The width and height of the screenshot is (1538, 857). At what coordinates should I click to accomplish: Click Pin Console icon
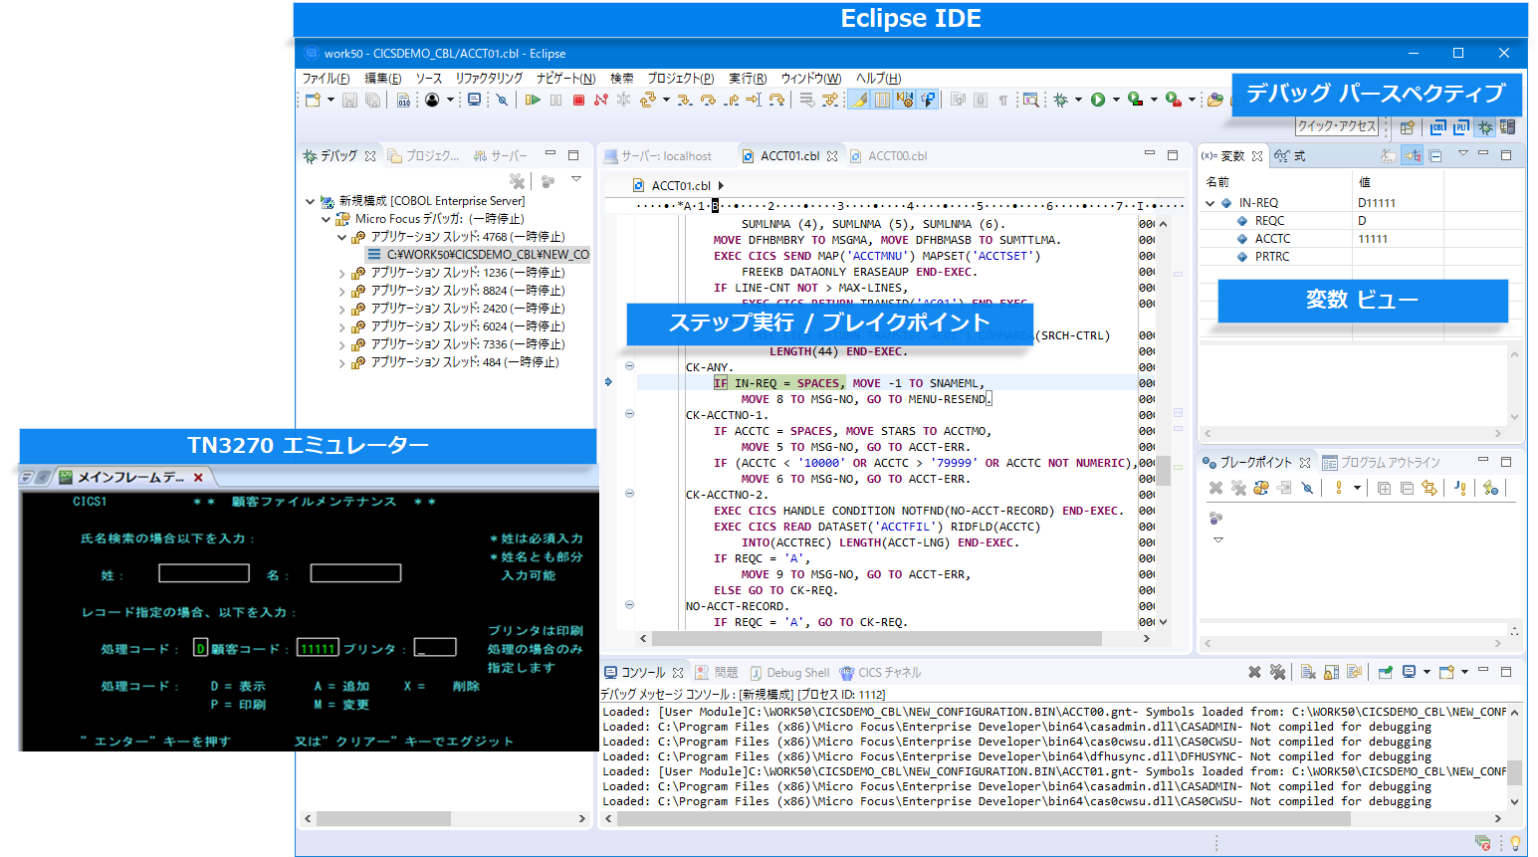pos(1385,673)
